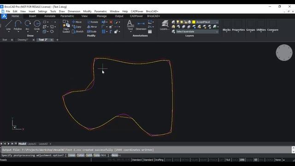Add a new layout with plus button

point(50,144)
